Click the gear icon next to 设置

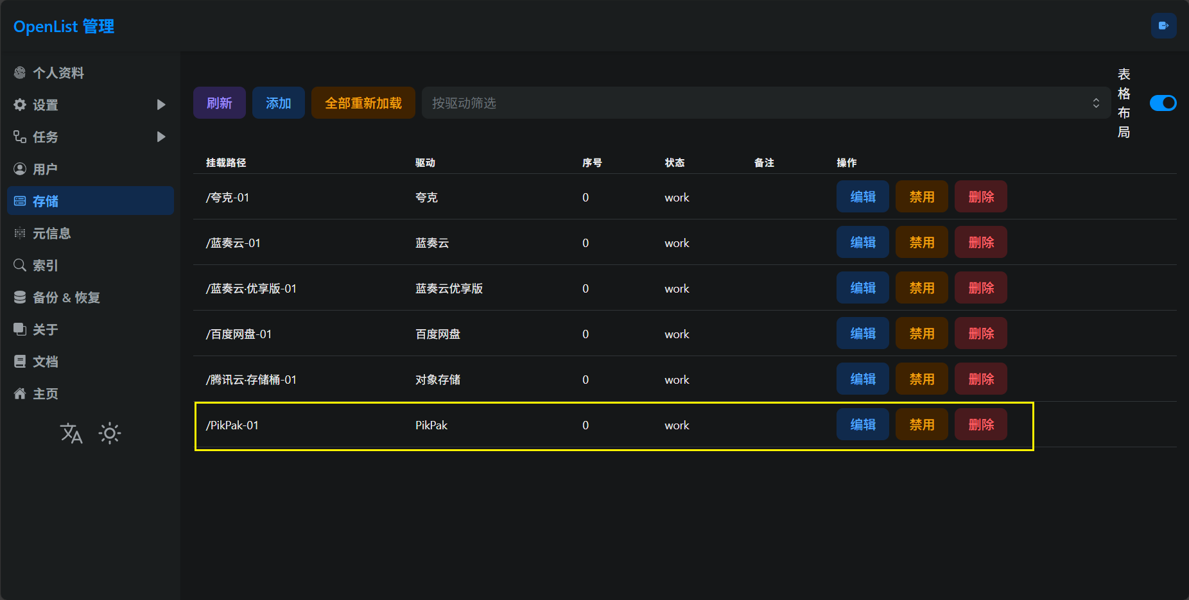(20, 105)
